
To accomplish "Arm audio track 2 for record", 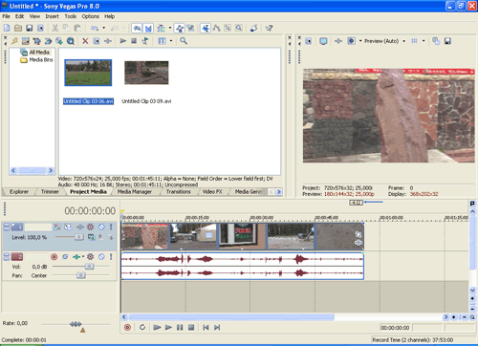I will 54,256.
